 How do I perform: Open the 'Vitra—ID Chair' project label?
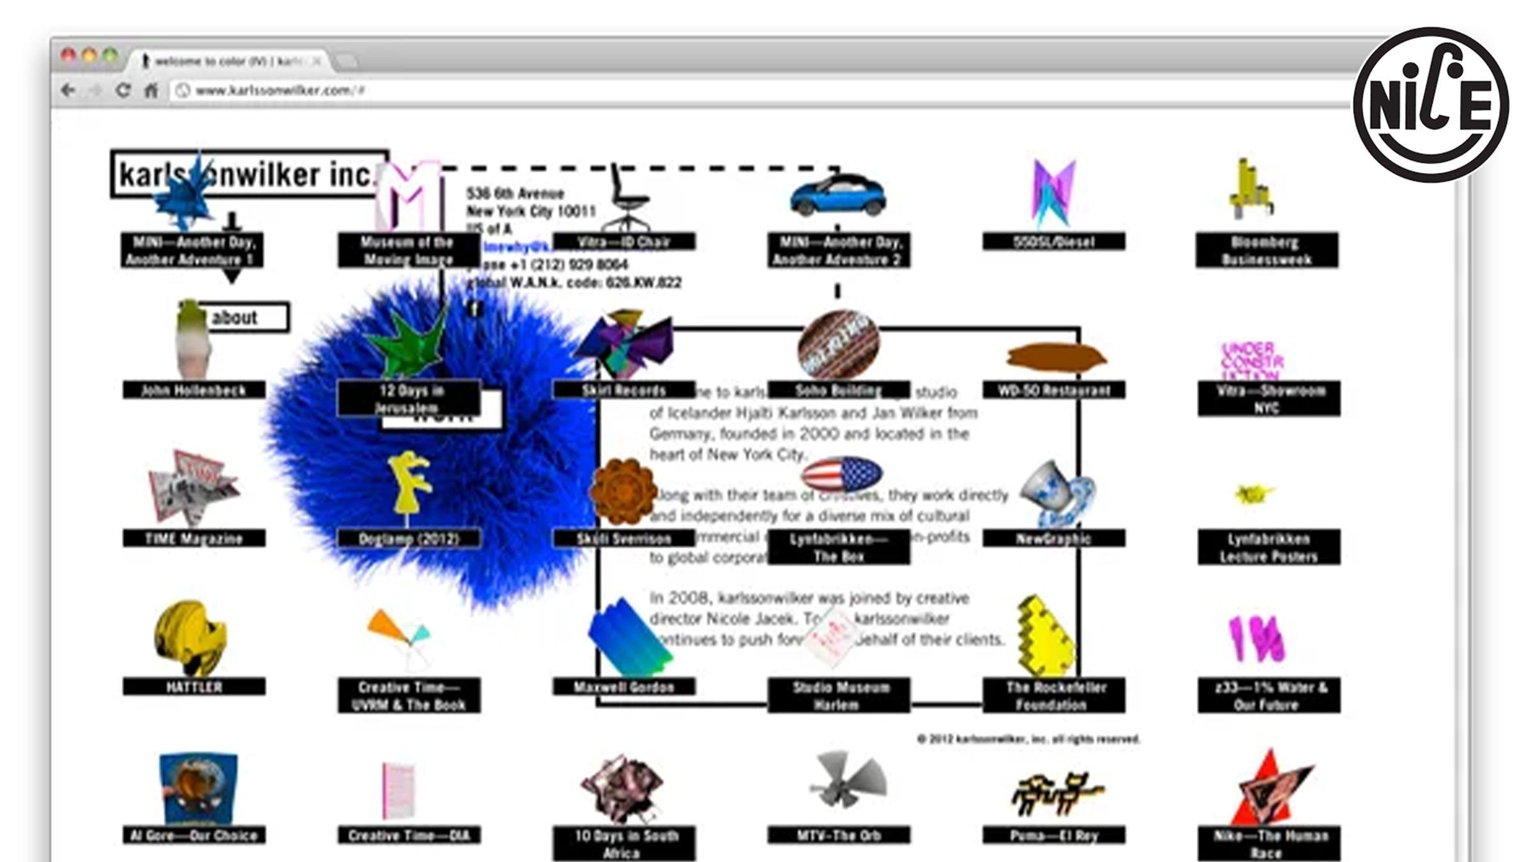click(624, 242)
